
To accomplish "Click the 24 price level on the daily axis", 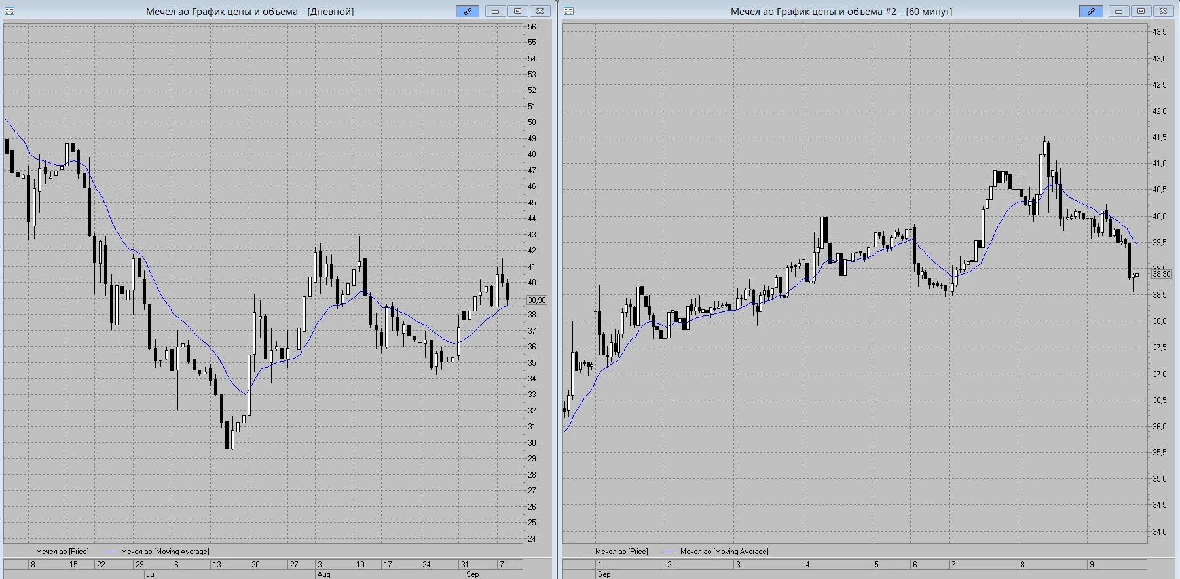I will (532, 539).
